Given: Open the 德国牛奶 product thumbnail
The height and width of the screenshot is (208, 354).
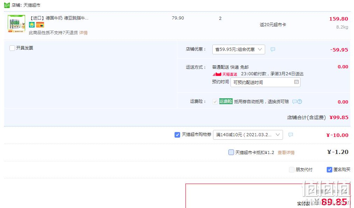Looking at the screenshot, I should coord(16,24).
